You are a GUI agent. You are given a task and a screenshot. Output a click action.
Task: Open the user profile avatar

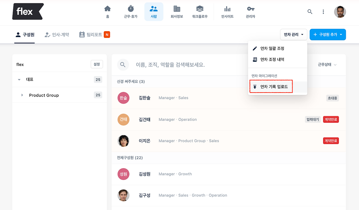pyautogui.click(x=340, y=12)
